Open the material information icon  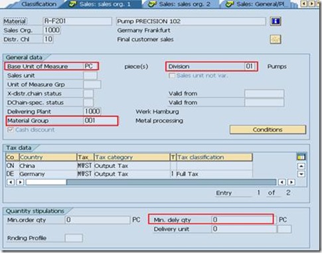click(x=276, y=21)
